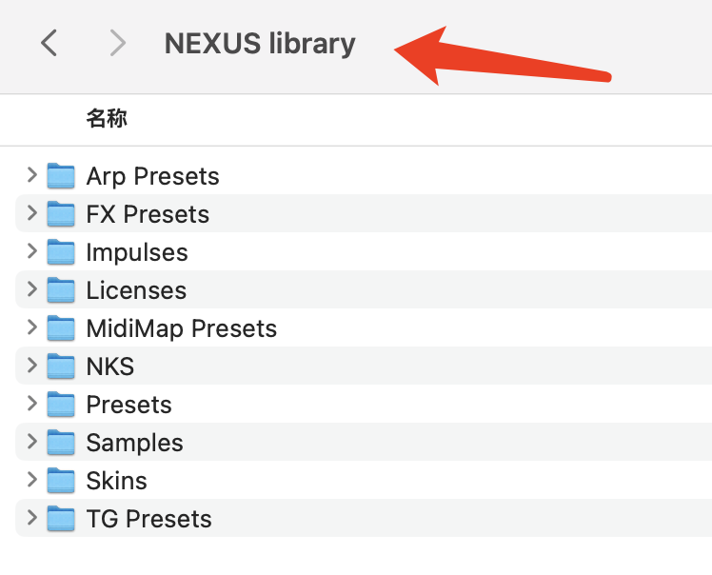Select the Arp Presets folder icon
This screenshot has height=575, width=712.
61,175
